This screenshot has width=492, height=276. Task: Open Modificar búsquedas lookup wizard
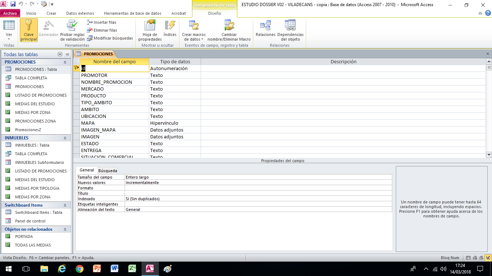[110, 38]
